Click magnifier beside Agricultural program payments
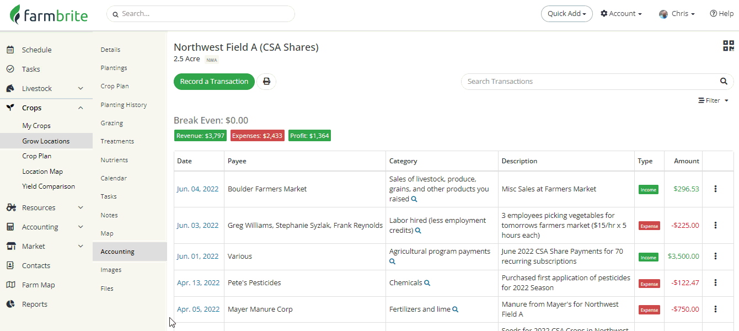 coord(393,261)
